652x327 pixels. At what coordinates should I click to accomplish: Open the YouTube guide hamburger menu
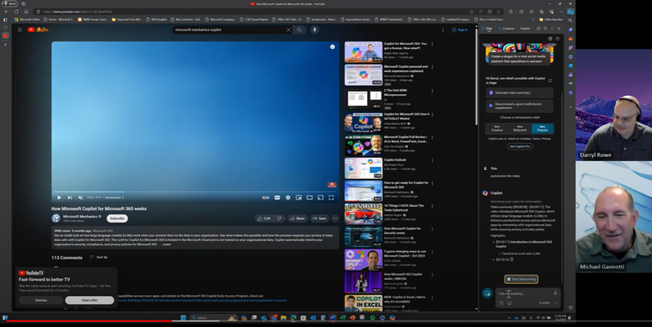point(20,29)
